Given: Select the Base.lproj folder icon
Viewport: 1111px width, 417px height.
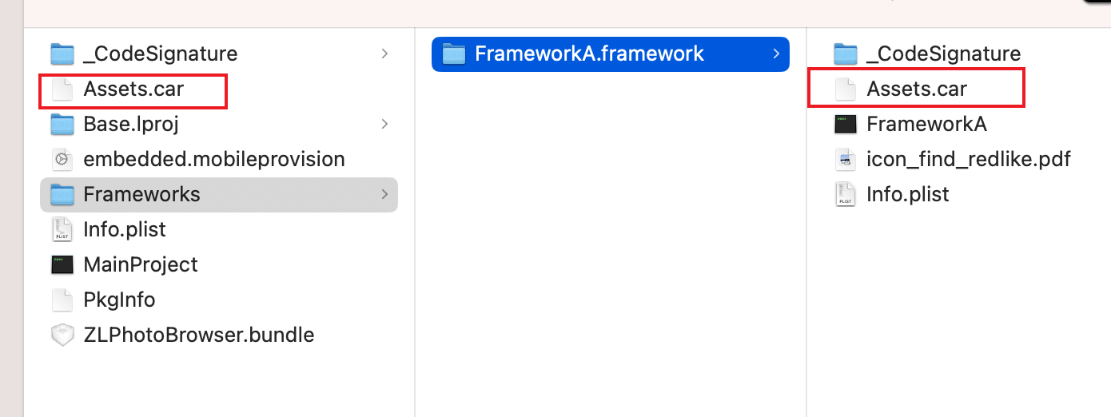Looking at the screenshot, I should 62,124.
